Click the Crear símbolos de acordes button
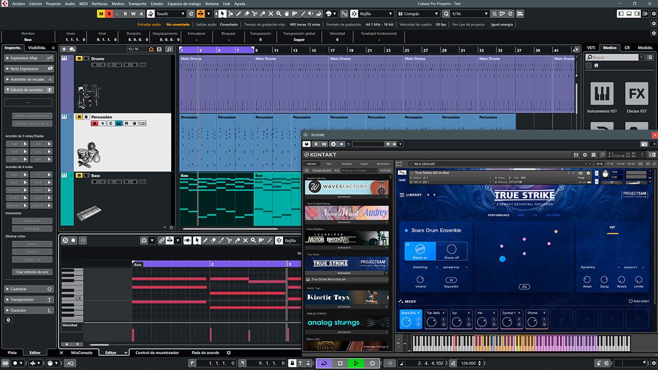 click(x=31, y=272)
